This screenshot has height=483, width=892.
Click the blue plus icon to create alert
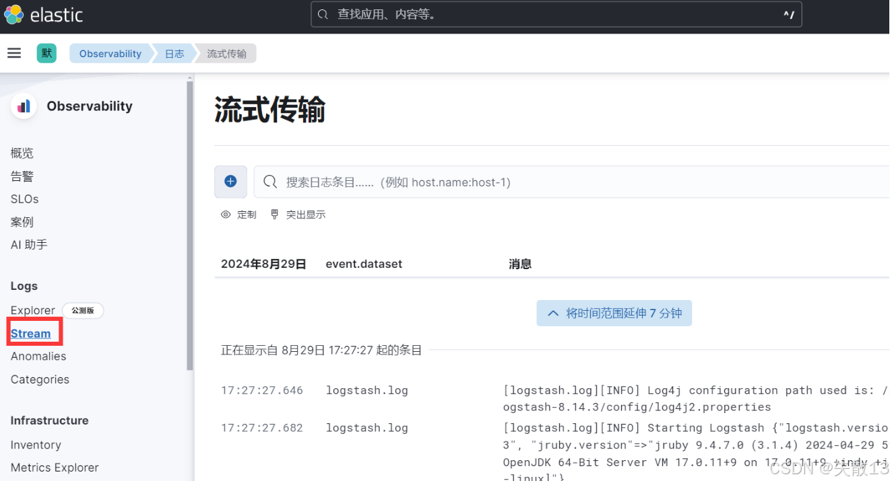point(230,182)
